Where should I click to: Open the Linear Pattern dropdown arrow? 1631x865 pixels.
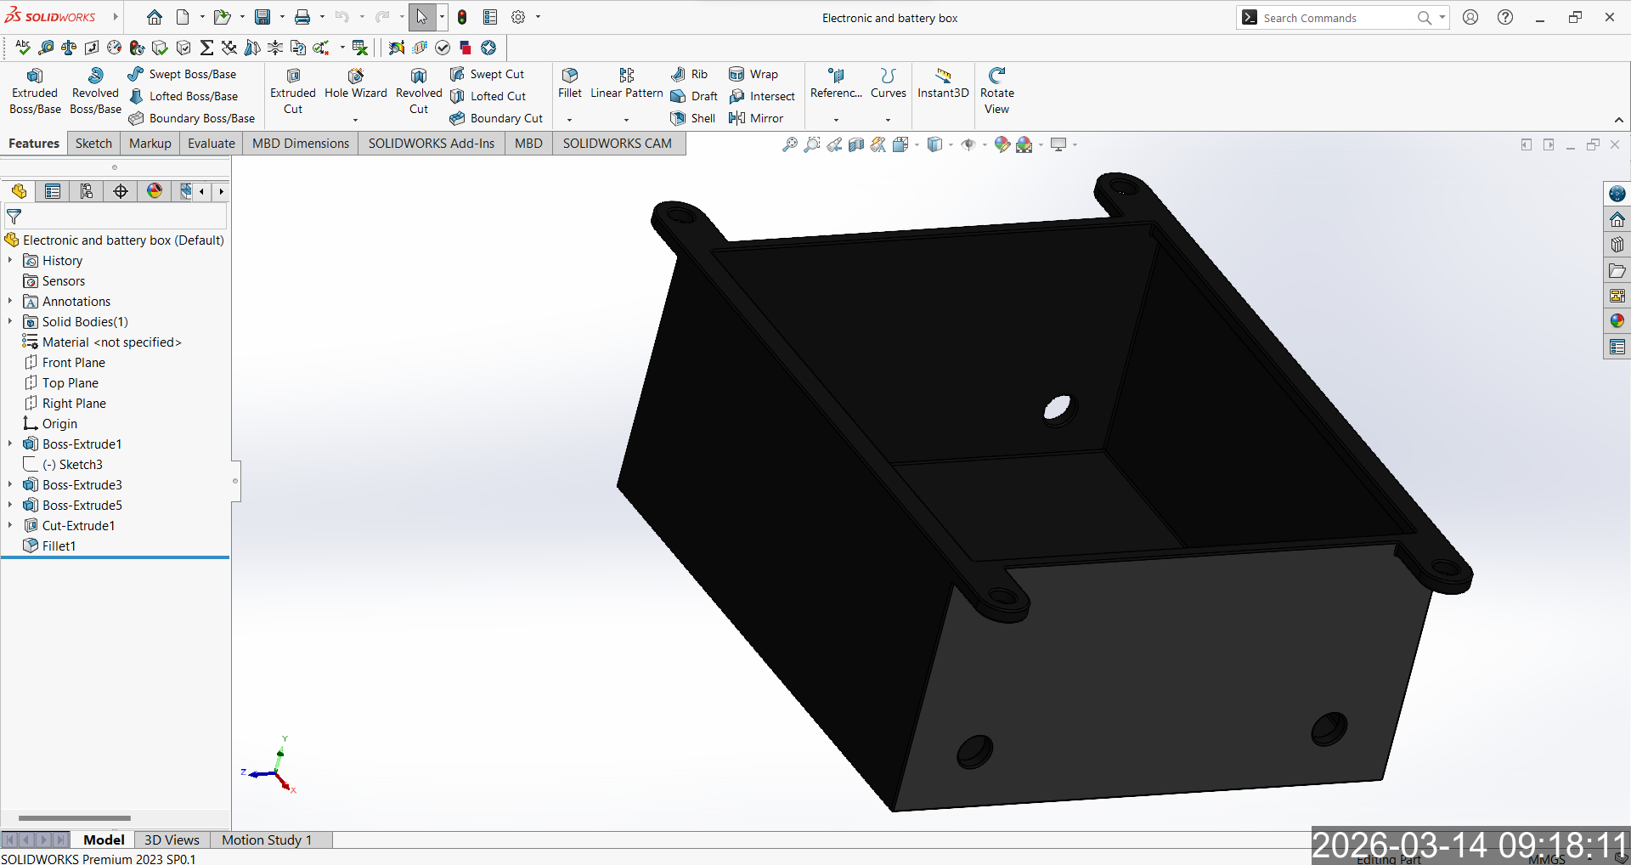[626, 120]
